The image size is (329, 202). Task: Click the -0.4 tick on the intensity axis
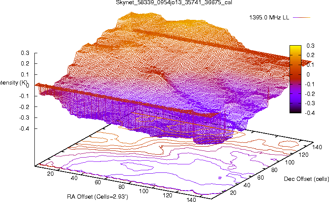[x=24, y=128]
